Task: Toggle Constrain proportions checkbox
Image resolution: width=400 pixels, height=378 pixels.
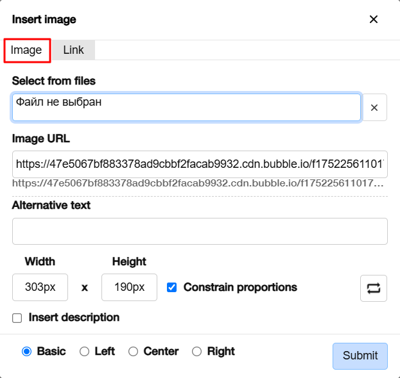Action: [172, 287]
